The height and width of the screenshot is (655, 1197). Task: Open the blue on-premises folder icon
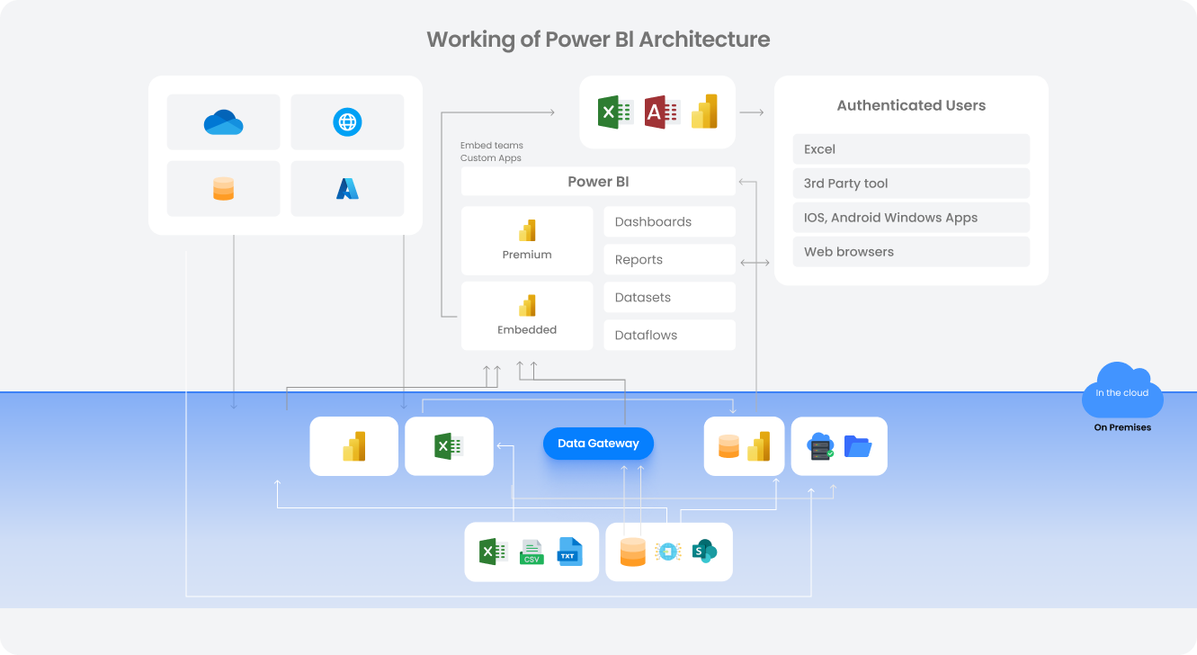pyautogui.click(x=856, y=445)
